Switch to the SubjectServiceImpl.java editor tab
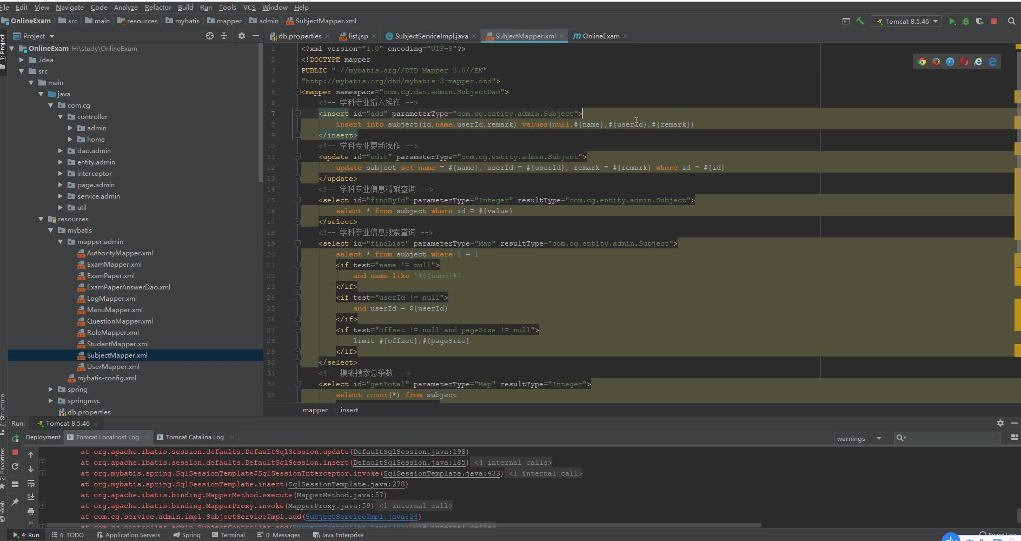Viewport: 1021px width, 541px height. pos(431,36)
